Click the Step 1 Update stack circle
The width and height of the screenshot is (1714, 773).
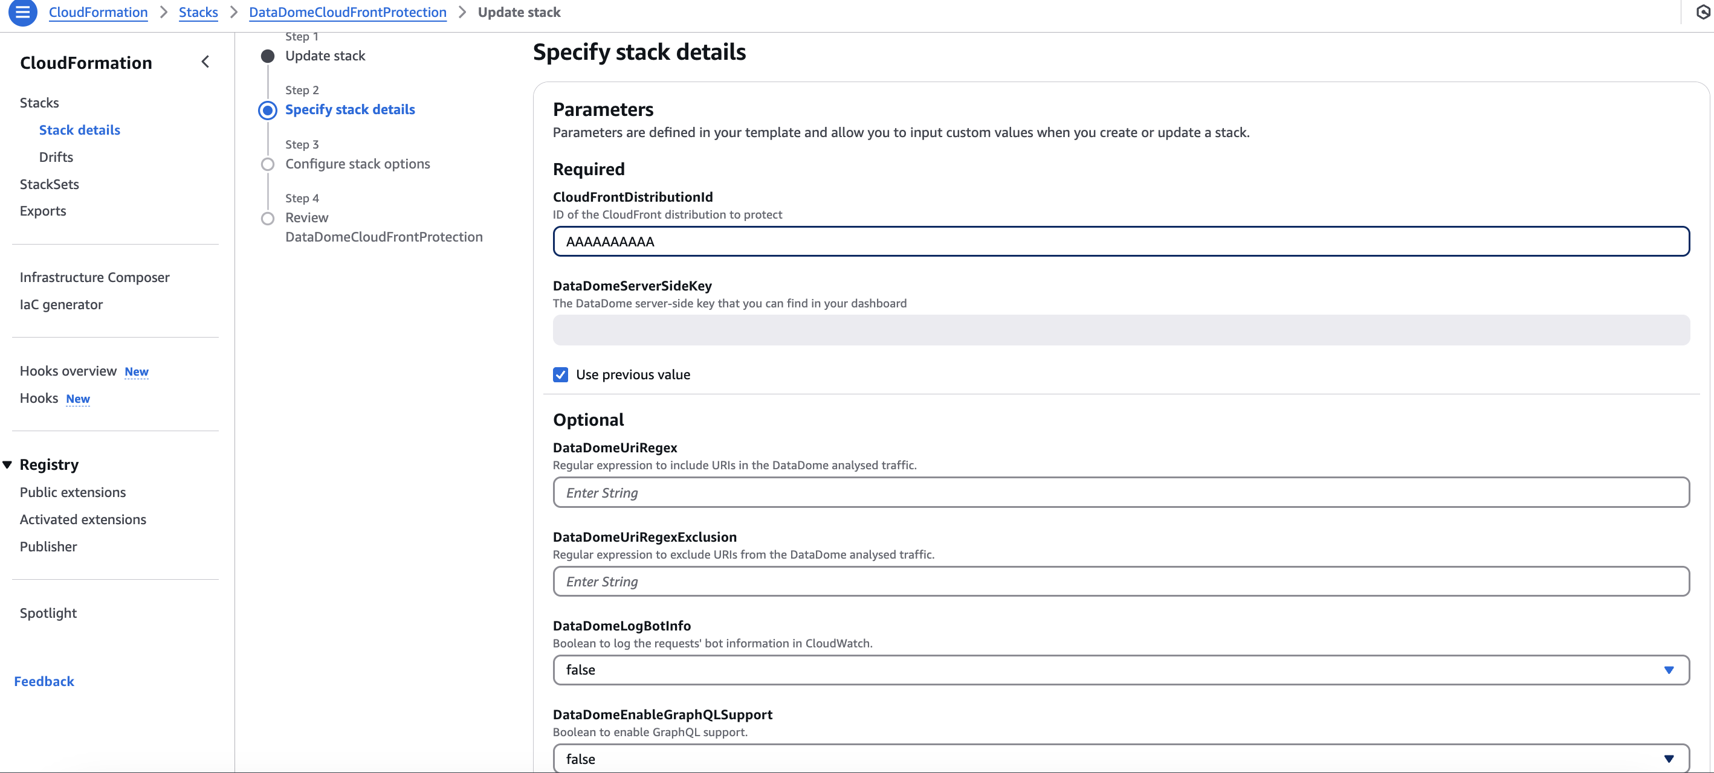coord(268,56)
